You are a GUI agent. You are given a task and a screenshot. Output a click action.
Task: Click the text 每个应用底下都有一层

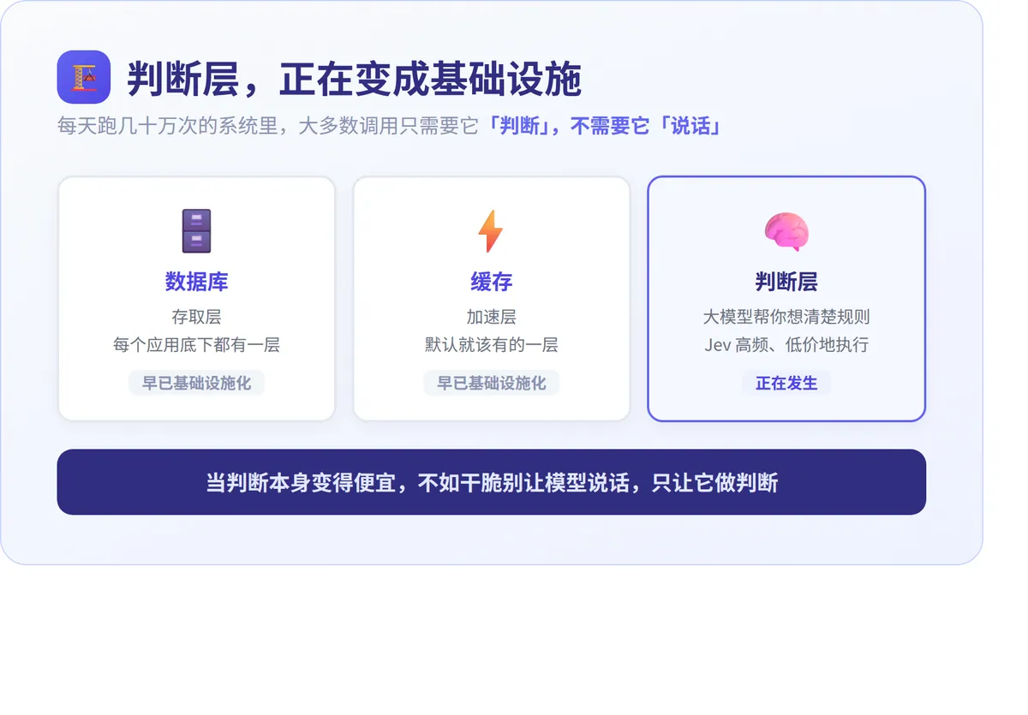click(x=196, y=345)
